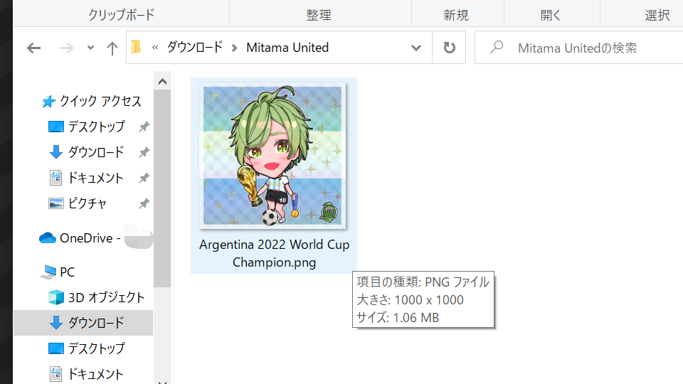This screenshot has height=384, width=683.
Task: Open ドキュメント under PC
Action: click(x=96, y=374)
